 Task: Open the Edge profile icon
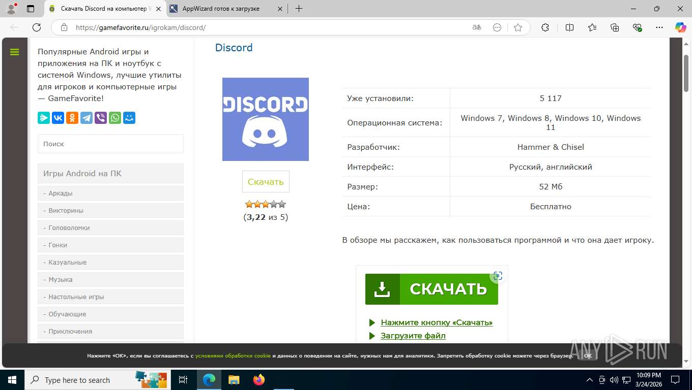[11, 9]
